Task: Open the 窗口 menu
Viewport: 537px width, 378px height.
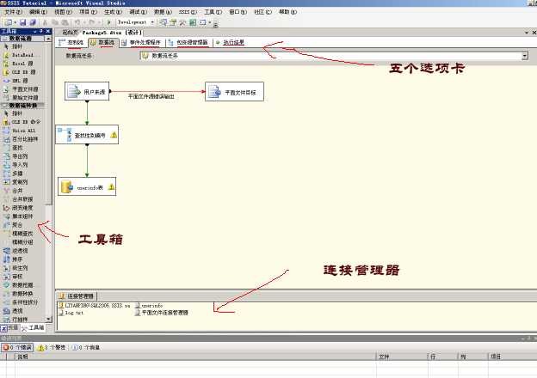Action: pos(238,12)
